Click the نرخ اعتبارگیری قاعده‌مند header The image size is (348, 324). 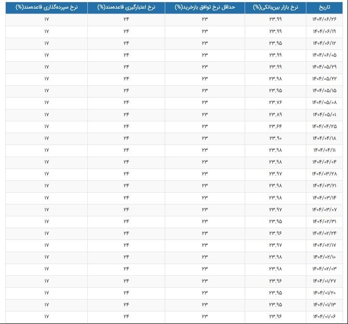click(126, 8)
